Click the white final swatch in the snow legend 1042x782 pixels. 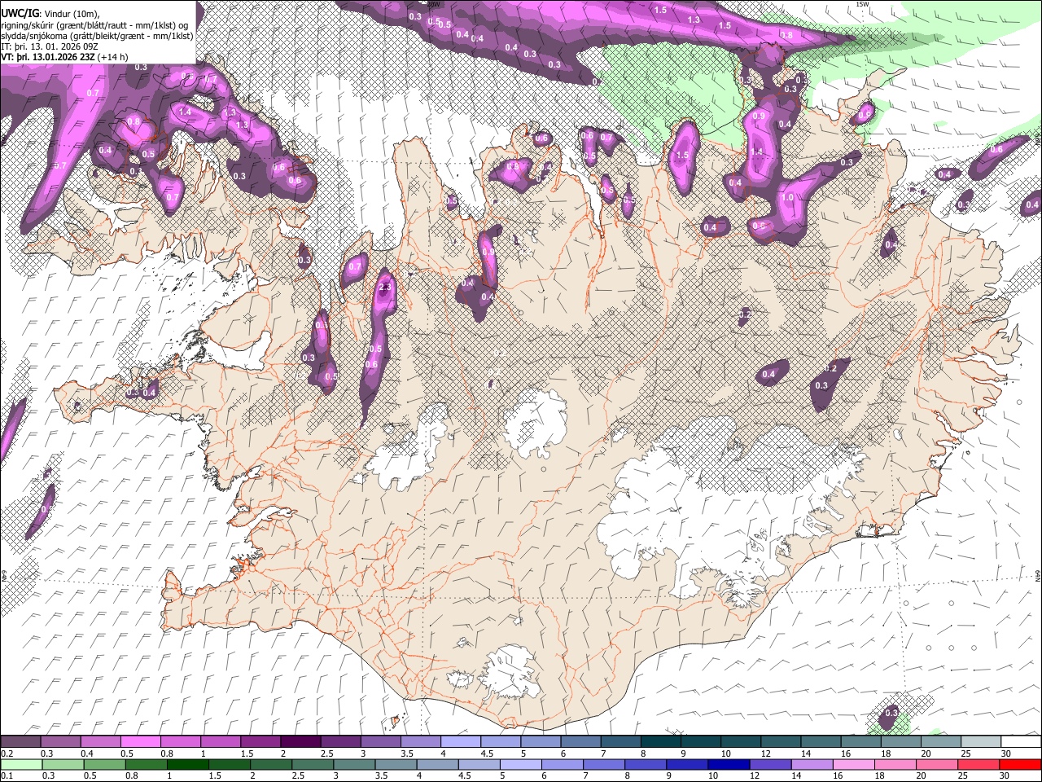(x=1022, y=742)
